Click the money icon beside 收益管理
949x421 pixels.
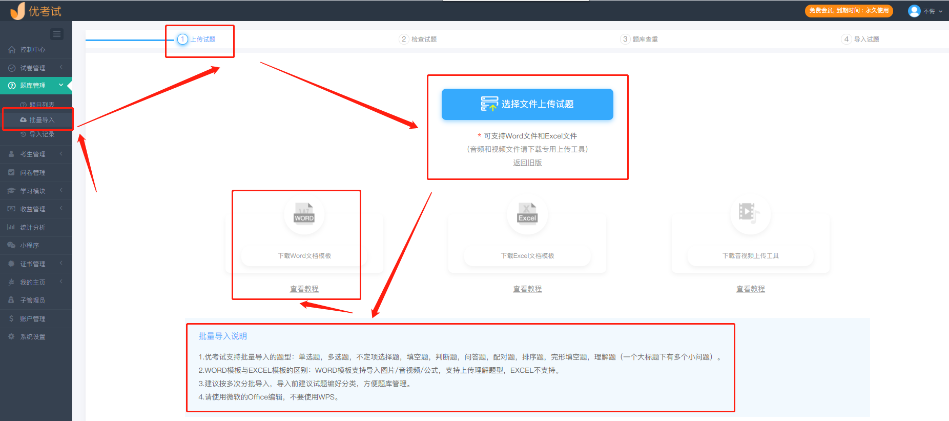[x=11, y=209]
